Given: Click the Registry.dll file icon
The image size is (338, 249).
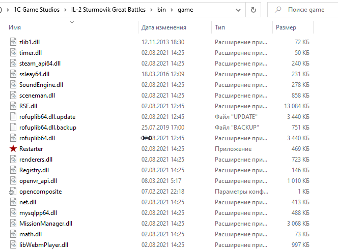Looking at the screenshot, I should coord(13,170).
